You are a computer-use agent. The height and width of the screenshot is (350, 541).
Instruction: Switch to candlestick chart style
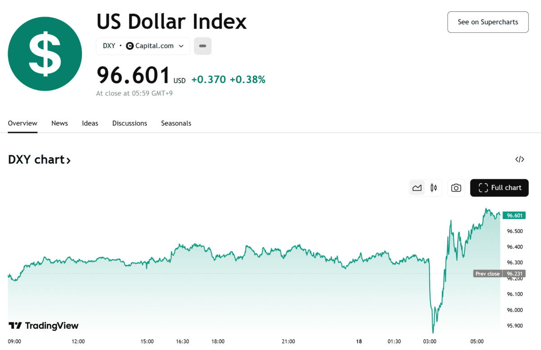(x=434, y=188)
